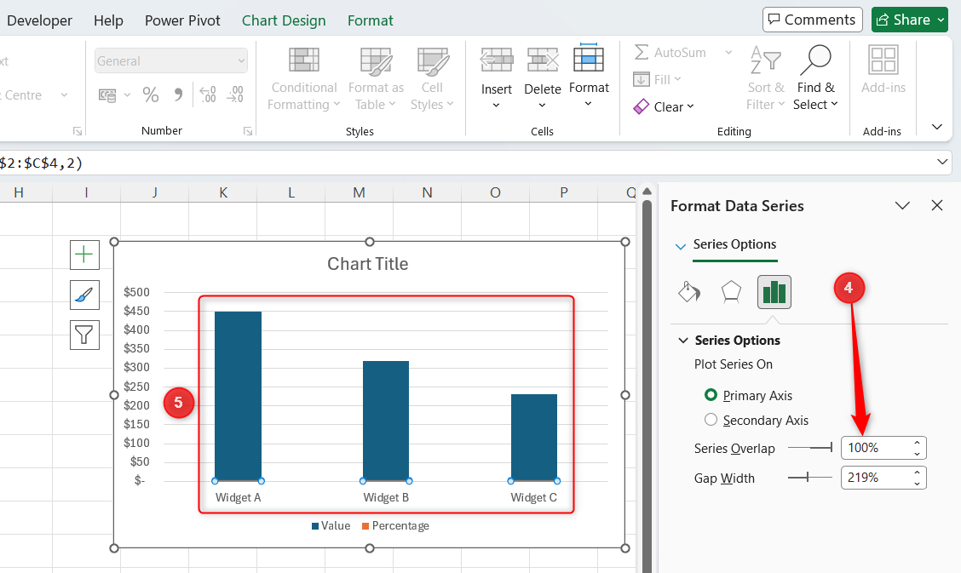Click the Value legend entry
Viewport: 961px width, 573px height.
pyautogui.click(x=331, y=526)
